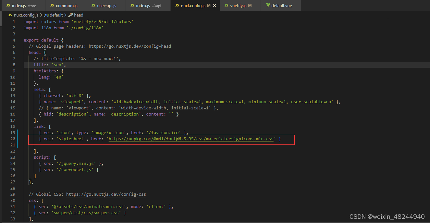Close the nuxt.config.js tab
This screenshot has height=223, width=430.
[214, 6]
